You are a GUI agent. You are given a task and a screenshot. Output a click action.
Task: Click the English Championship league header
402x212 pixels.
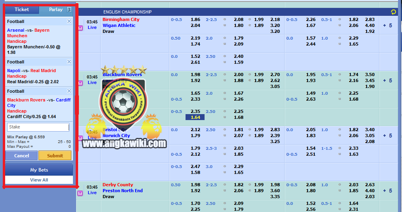pyautogui.click(x=127, y=12)
